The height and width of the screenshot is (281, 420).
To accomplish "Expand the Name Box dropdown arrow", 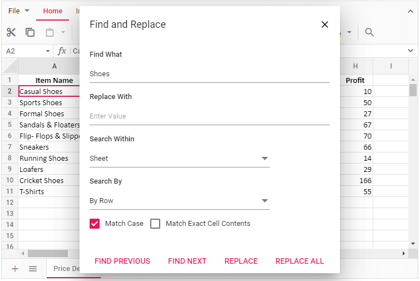I will [x=48, y=51].
